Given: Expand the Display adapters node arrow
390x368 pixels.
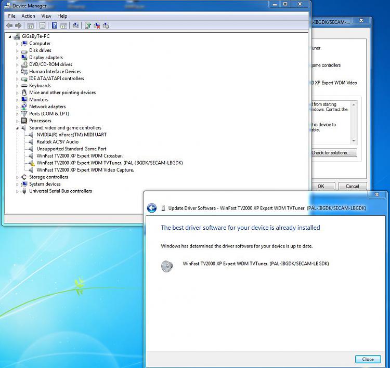Looking at the screenshot, I should click(x=17, y=58).
